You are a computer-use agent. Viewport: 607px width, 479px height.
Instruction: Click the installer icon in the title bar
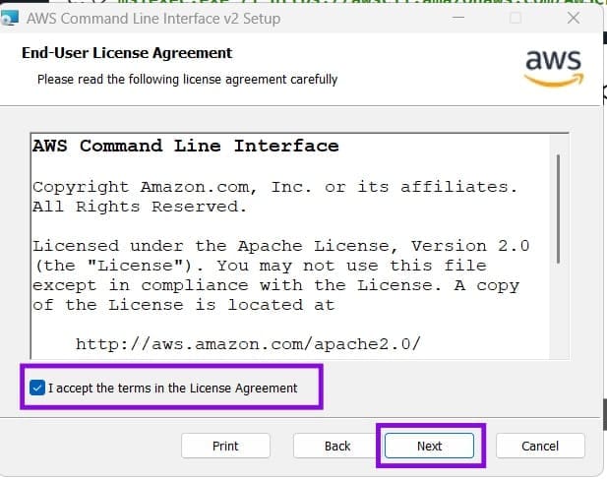tap(9, 18)
